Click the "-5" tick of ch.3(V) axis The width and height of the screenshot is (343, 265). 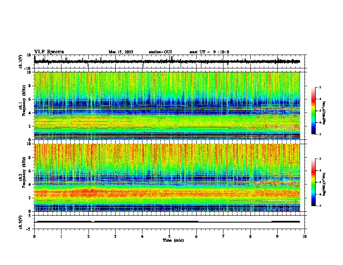point(29,229)
